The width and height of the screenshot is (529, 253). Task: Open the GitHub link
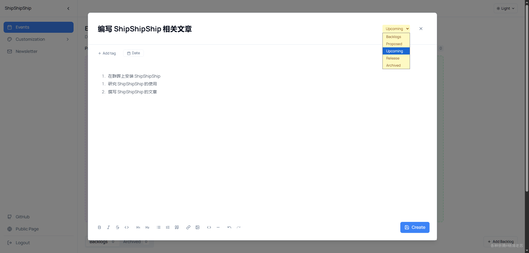pos(39,217)
